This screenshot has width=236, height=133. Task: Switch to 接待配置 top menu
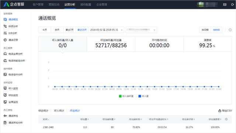pos(86,5)
